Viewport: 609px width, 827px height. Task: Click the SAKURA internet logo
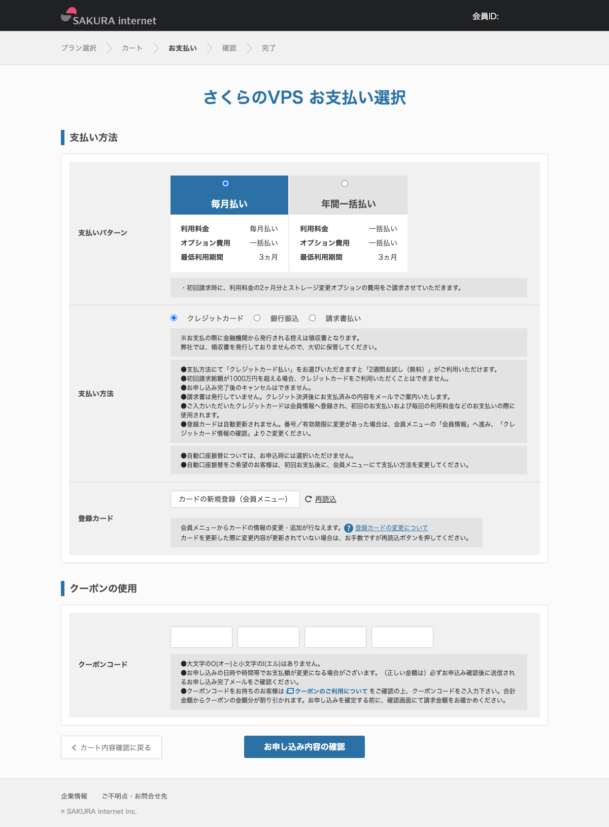tap(109, 17)
